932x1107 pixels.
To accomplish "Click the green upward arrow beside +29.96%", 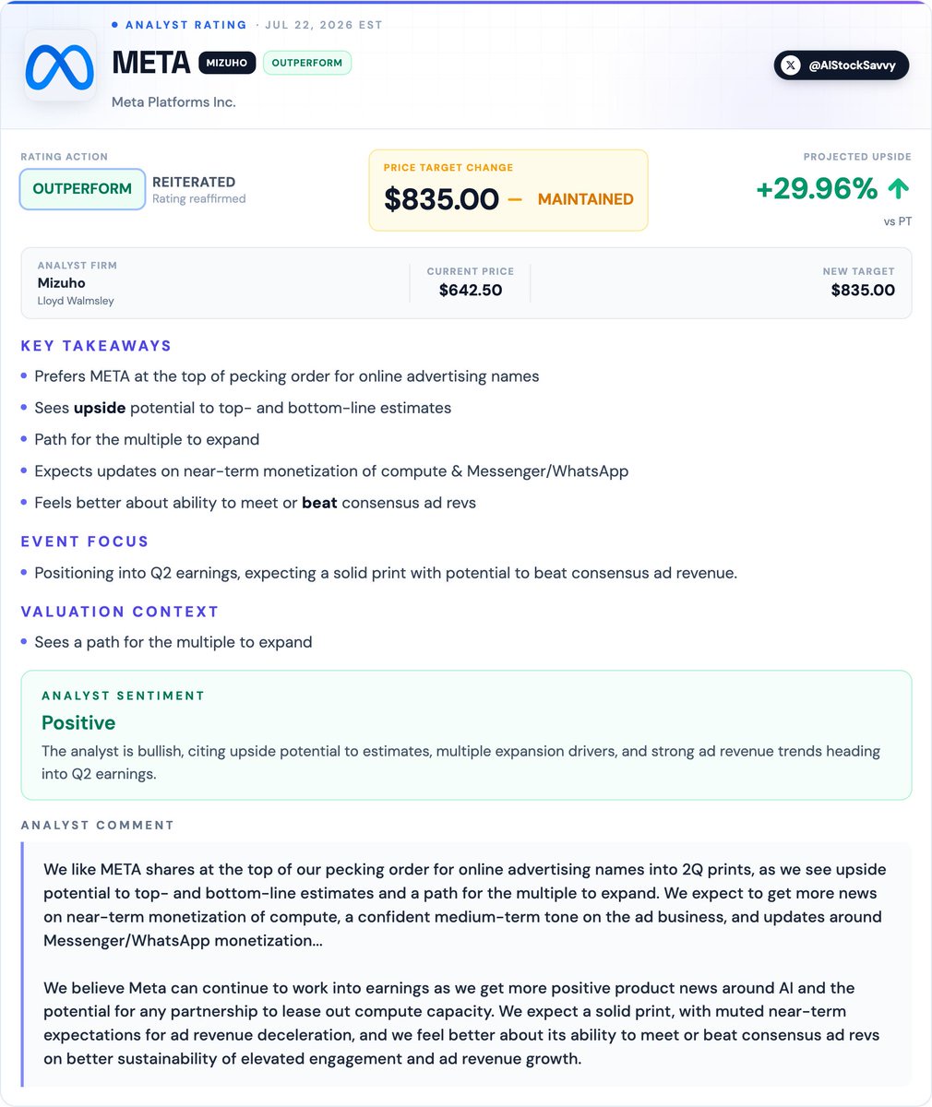I will (x=898, y=189).
